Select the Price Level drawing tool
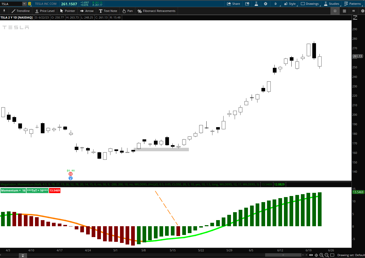365x258 pixels. (45, 11)
